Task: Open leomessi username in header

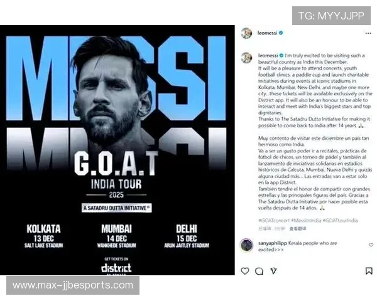Action: click(267, 33)
